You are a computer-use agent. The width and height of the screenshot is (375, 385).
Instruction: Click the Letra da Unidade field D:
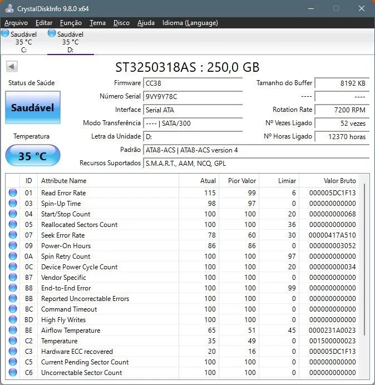(x=193, y=136)
